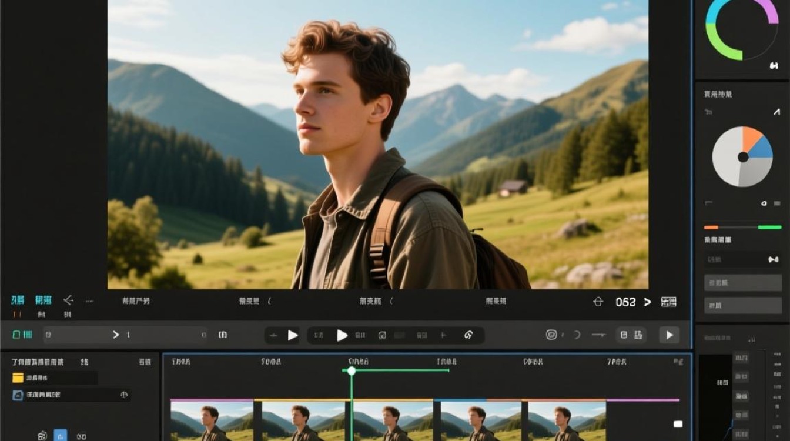Select the second teal tab under the preview

(43, 300)
